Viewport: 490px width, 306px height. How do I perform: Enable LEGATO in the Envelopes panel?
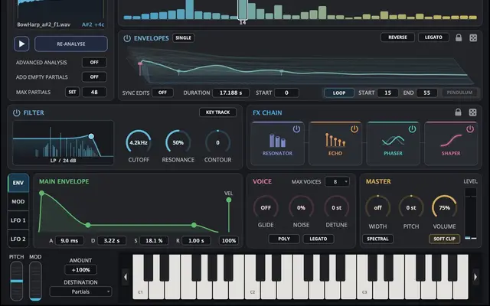(x=433, y=37)
